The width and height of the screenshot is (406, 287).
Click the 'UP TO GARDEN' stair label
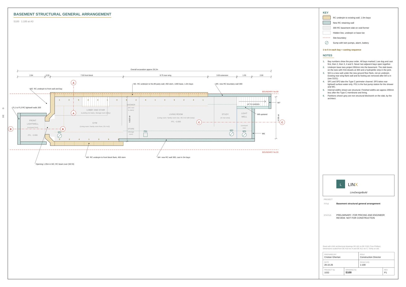[253, 104]
